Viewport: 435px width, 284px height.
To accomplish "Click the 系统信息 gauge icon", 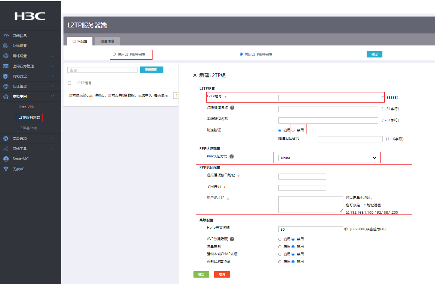I will tap(6, 35).
